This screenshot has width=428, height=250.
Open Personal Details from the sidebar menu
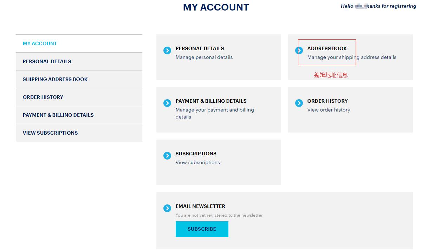[47, 61]
